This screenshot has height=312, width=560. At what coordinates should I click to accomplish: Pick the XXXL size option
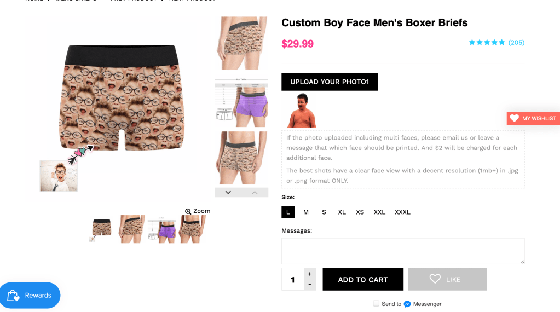402,212
